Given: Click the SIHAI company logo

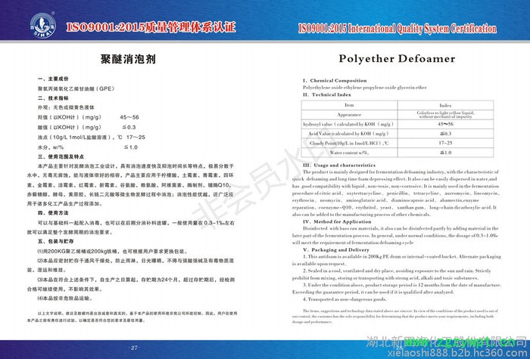Looking at the screenshot, I should pyautogui.click(x=42, y=25).
